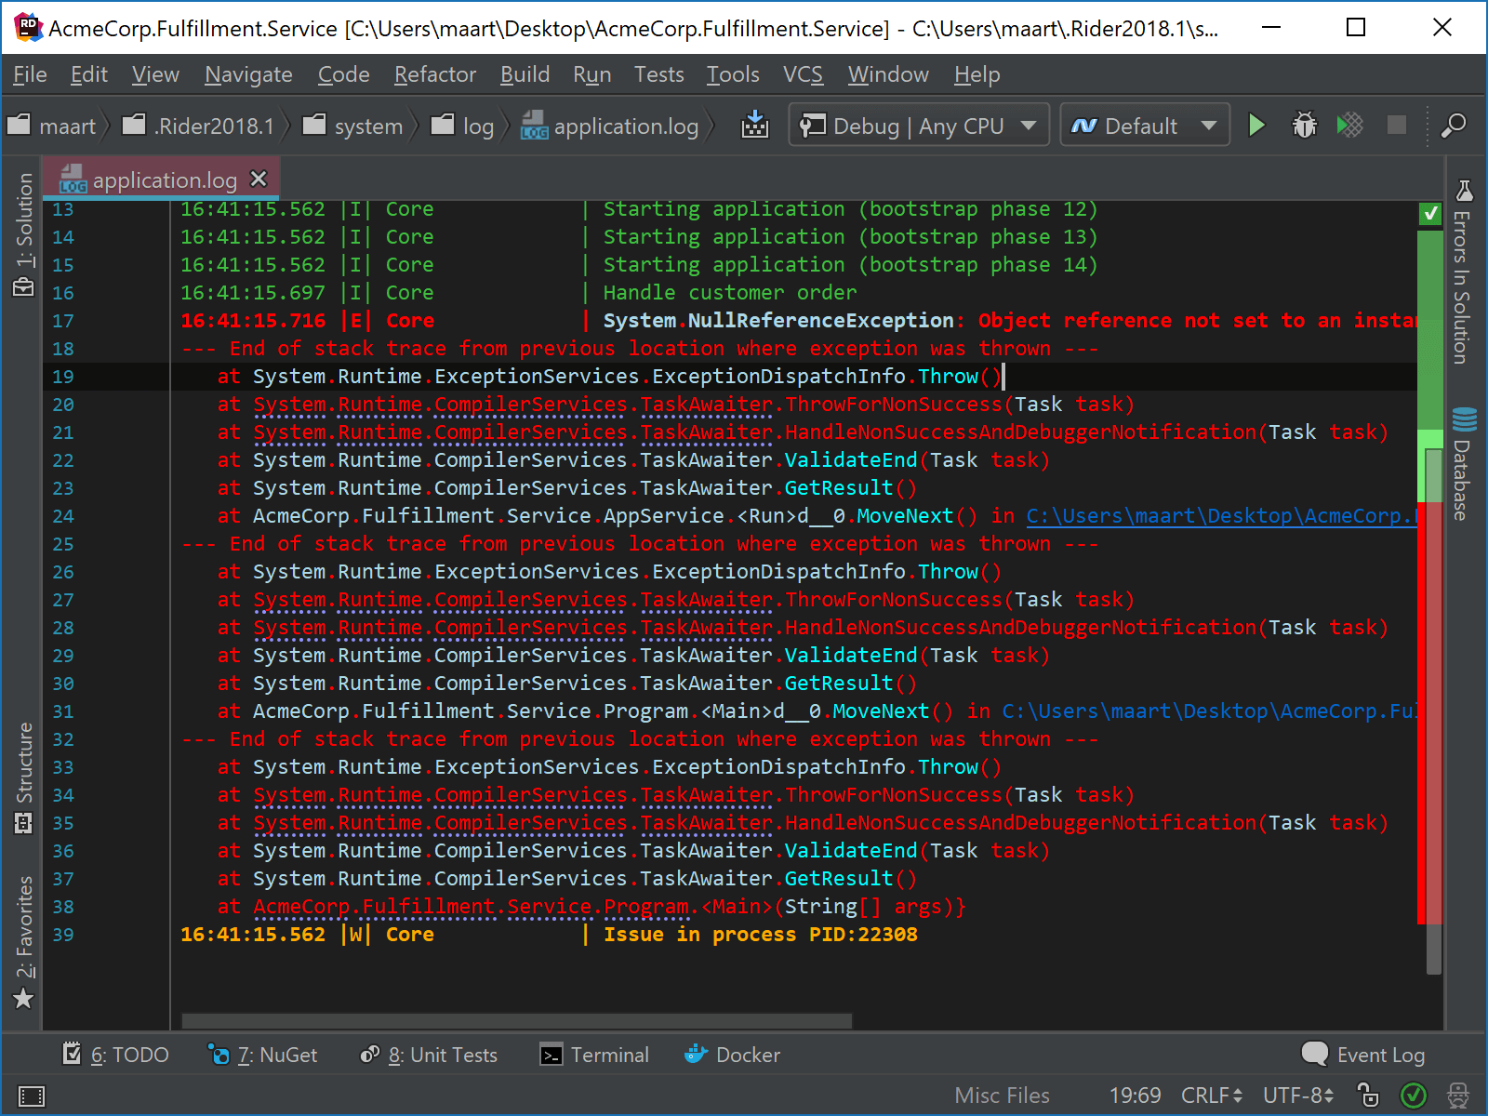Click the 'Handle customer order' log line
The height and width of the screenshot is (1116, 1488).
(x=729, y=293)
